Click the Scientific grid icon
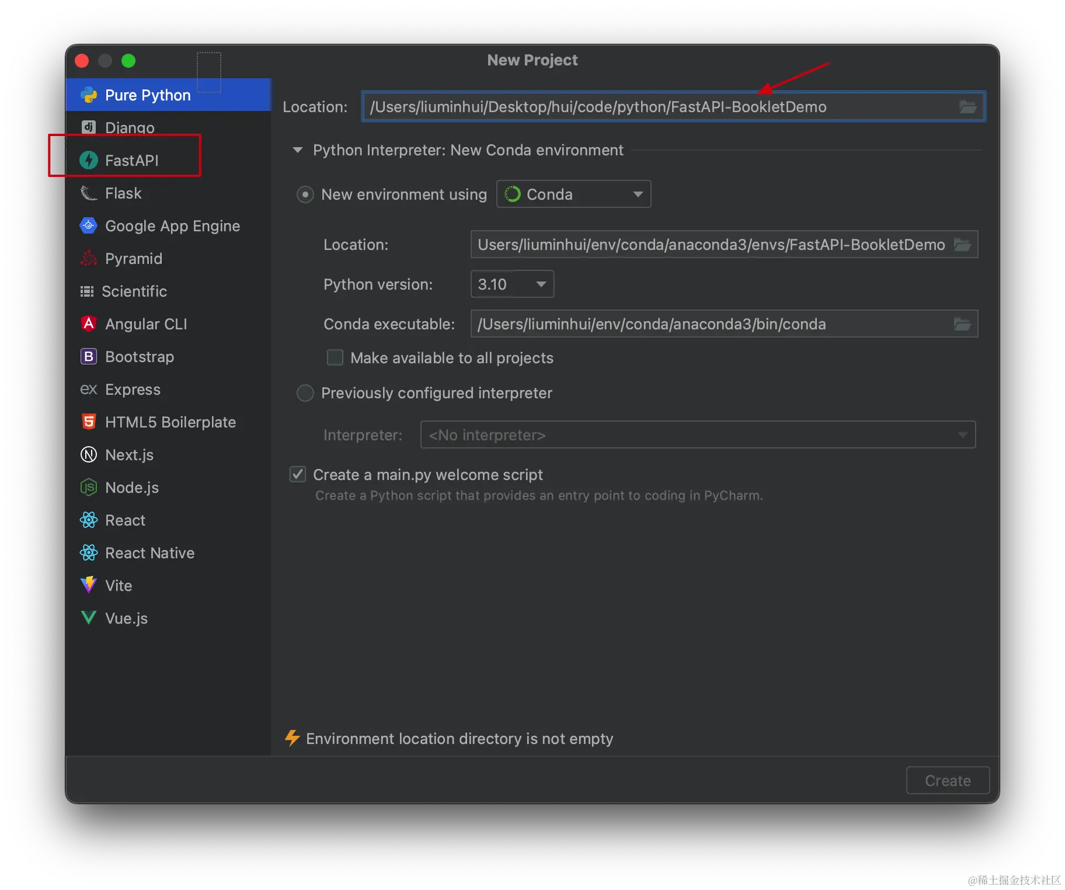Viewport: 1065px width, 890px height. pyautogui.click(x=87, y=291)
